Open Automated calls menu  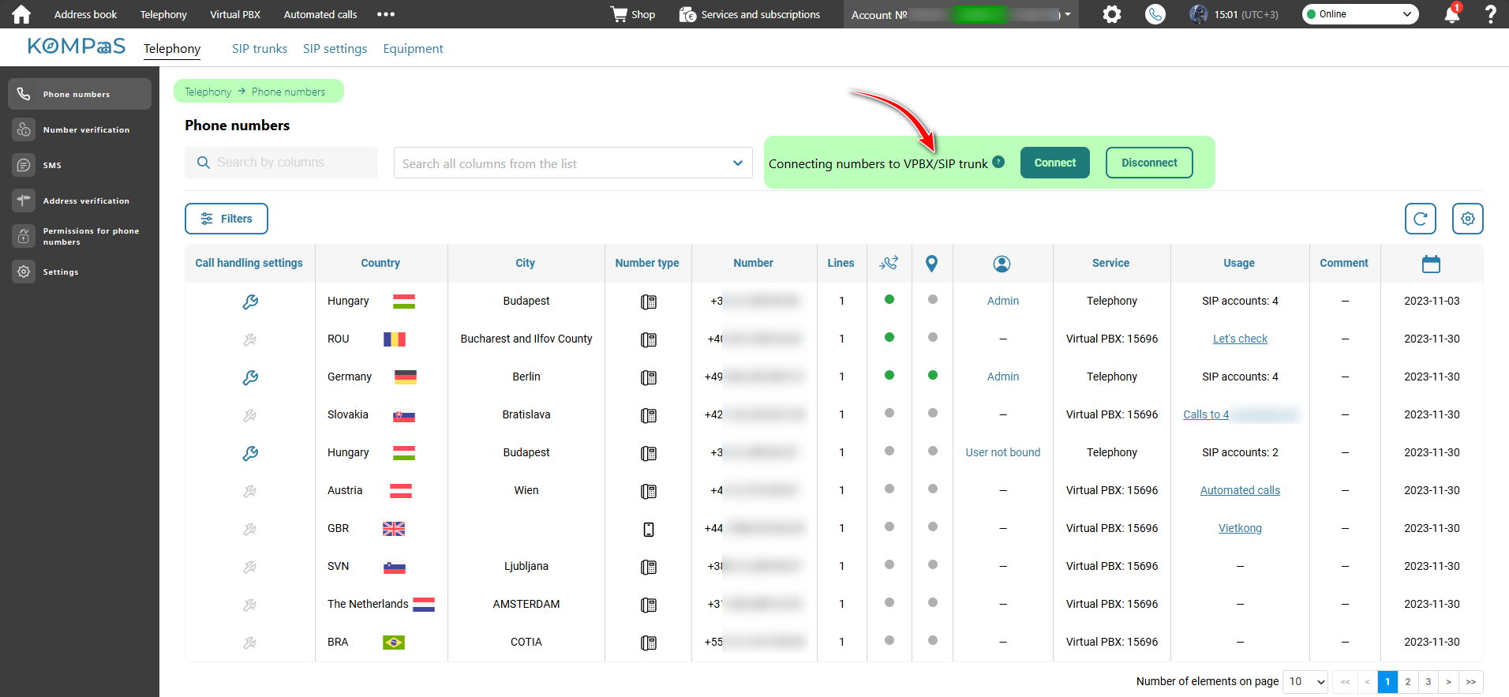click(320, 14)
